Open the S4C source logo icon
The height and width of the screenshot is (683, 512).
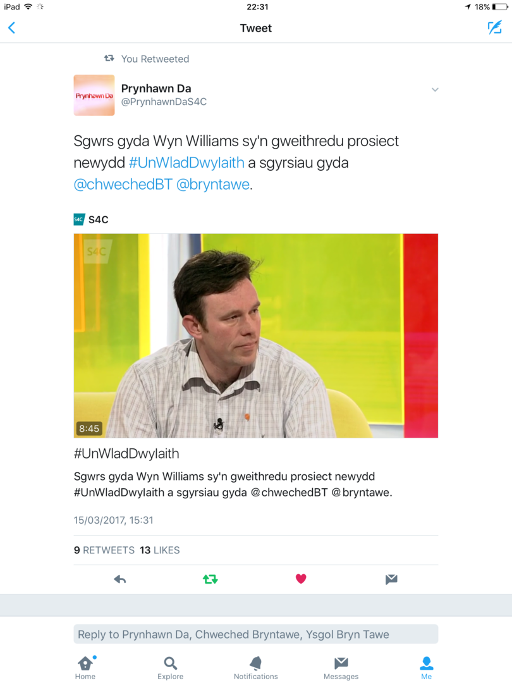(79, 219)
